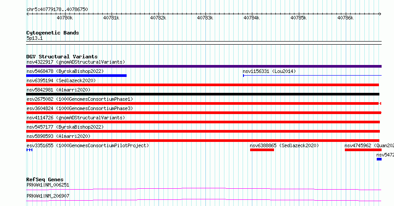Viewport: 394px width, 206px height.
Task: Click the ruler's right arrow end
Action: [380, 14]
